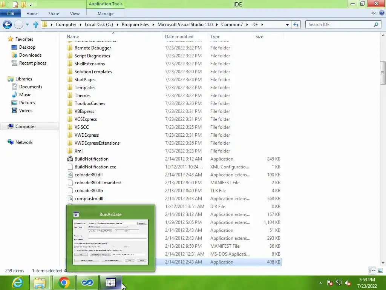Expand the ribbon with the chevron
Image resolution: width=386 pixels, height=290 pixels.
(374, 13)
